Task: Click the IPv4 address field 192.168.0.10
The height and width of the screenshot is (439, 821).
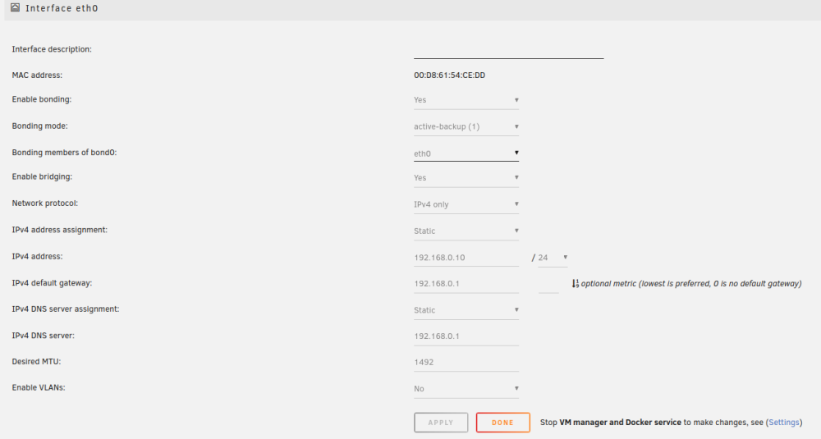Action: (x=466, y=258)
